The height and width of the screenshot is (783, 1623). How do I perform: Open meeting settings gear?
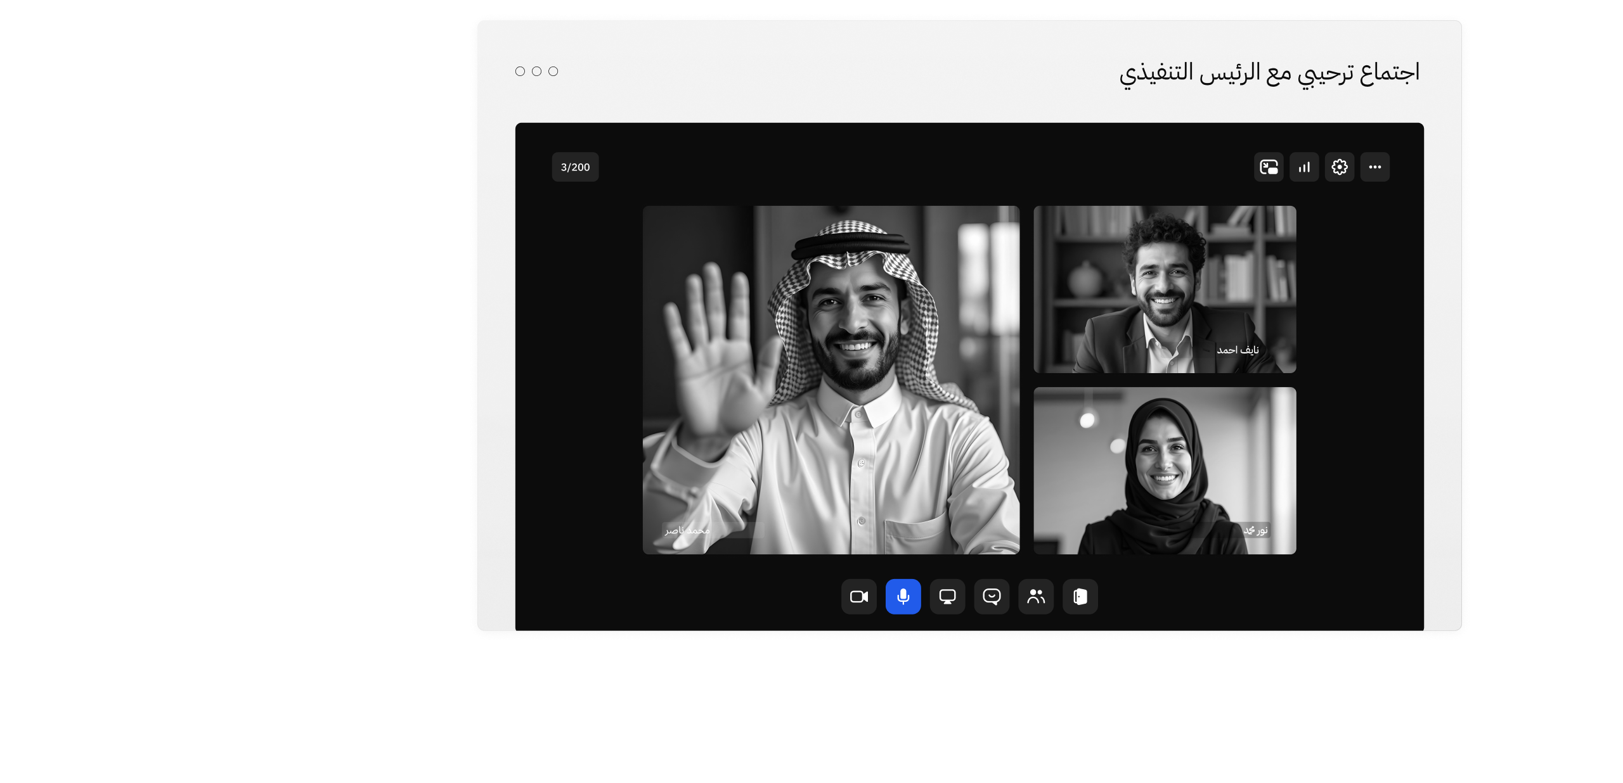pos(1340,167)
